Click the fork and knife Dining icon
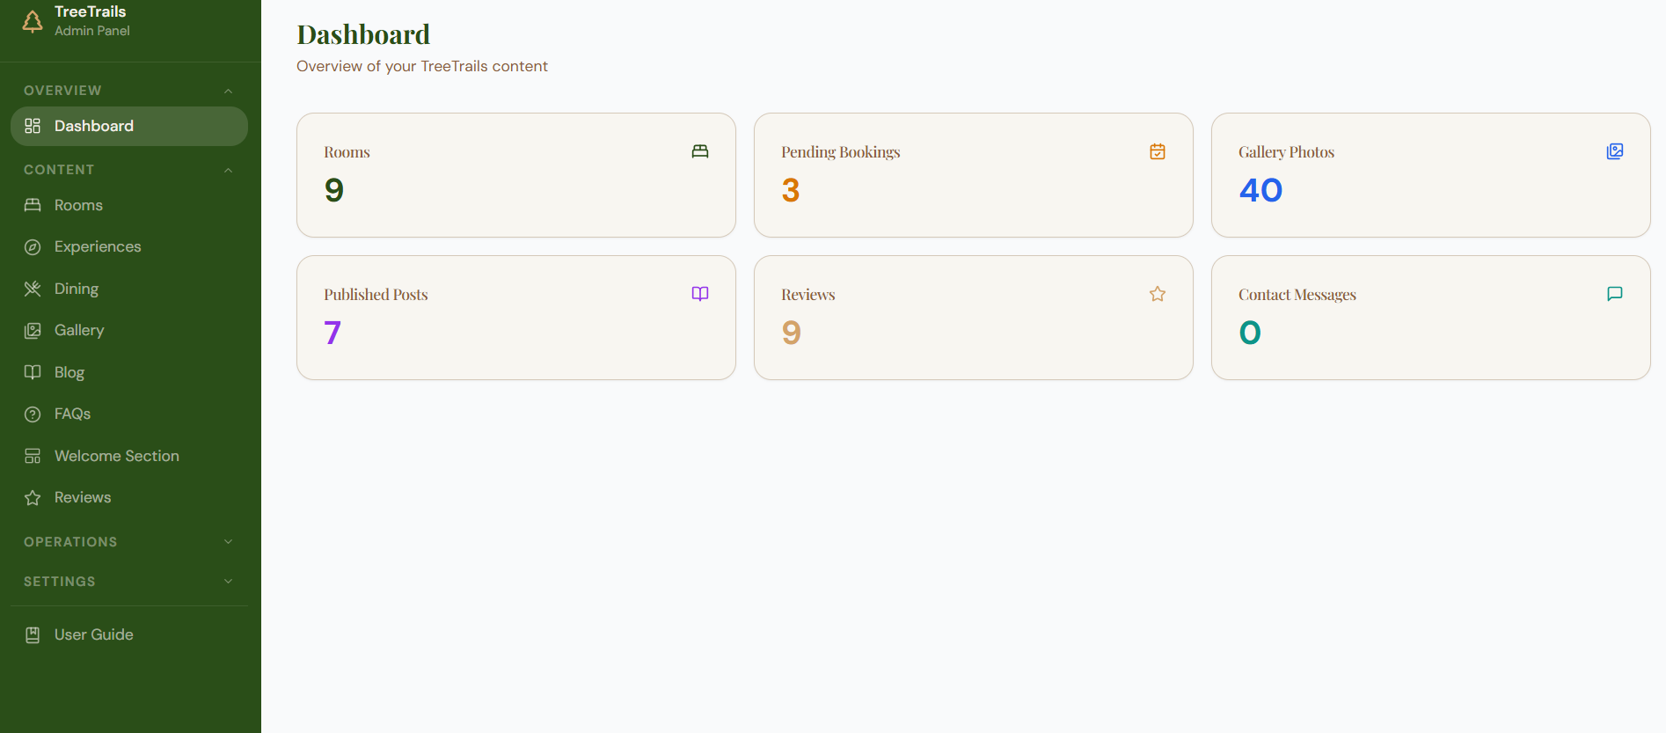Viewport: 1666px width, 733px height. coord(33,289)
